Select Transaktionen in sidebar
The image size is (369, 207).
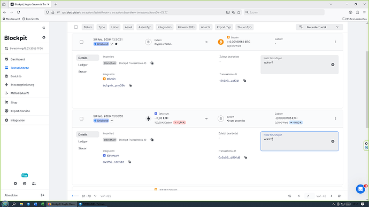click(20, 68)
